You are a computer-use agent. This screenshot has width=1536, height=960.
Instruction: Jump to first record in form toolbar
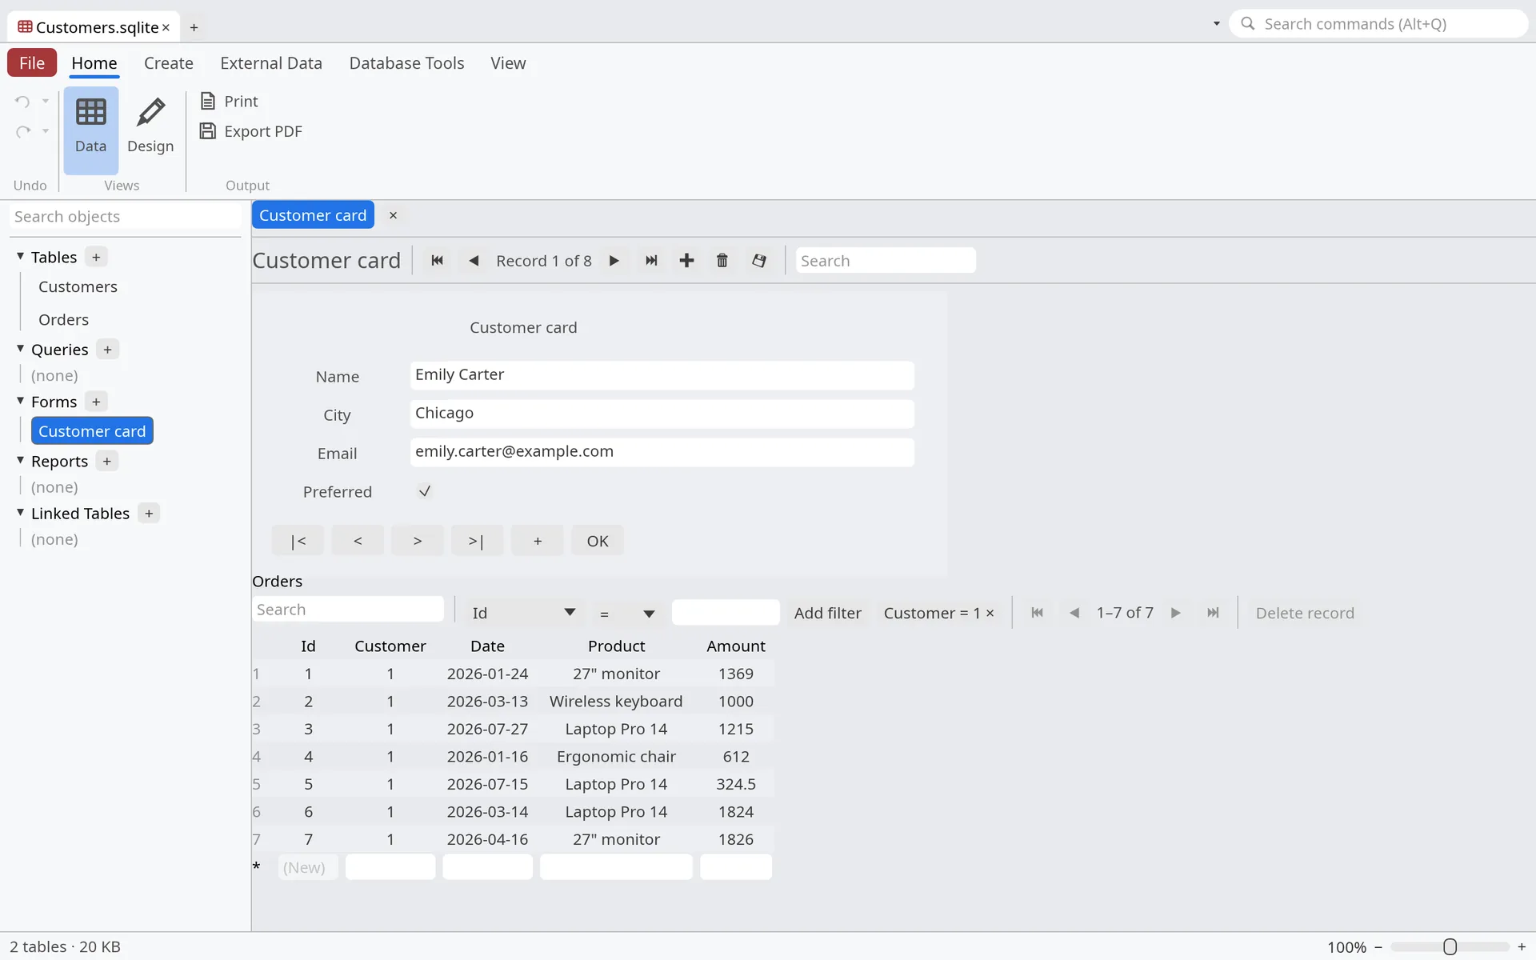(x=437, y=261)
